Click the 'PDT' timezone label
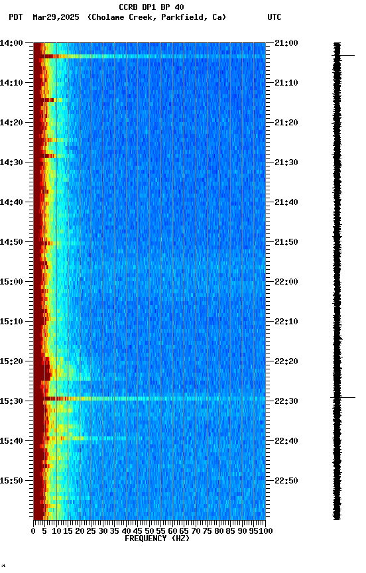 point(16,17)
